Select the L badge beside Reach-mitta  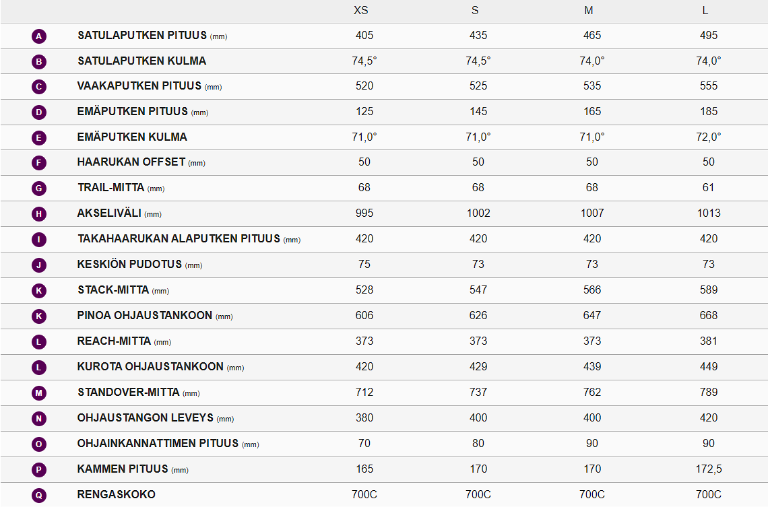[x=39, y=342]
